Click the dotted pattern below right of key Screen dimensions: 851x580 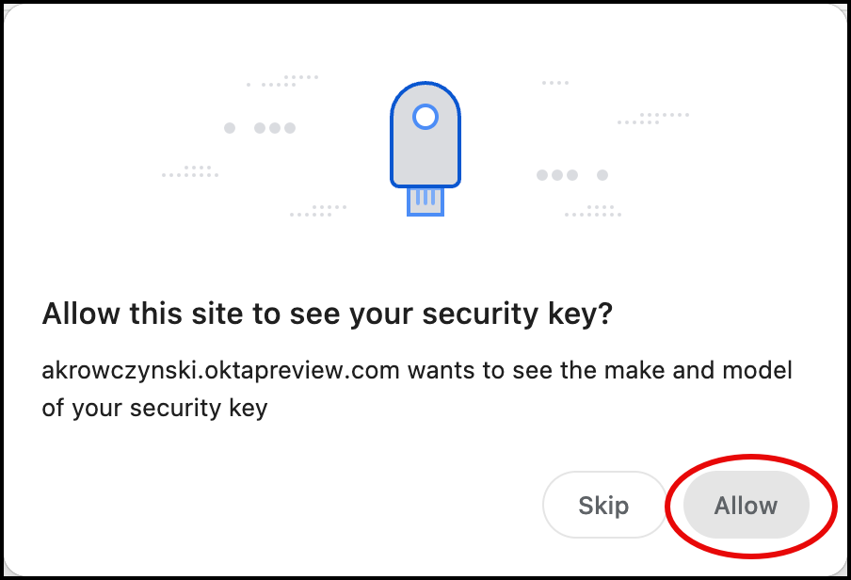tap(593, 211)
